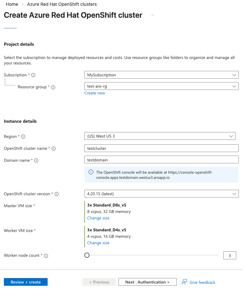This screenshot has height=289, width=243.
Task: Change the Master VM size
Action: tap(98, 218)
